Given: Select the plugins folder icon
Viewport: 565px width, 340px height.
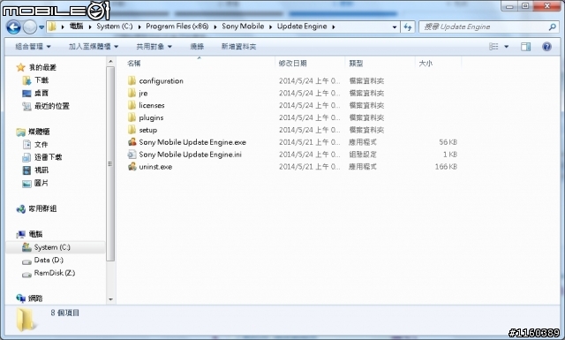Looking at the screenshot, I should coord(132,117).
